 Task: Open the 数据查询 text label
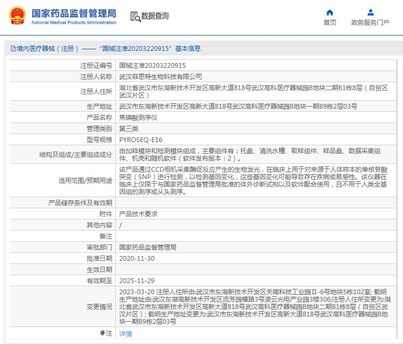tap(155, 16)
